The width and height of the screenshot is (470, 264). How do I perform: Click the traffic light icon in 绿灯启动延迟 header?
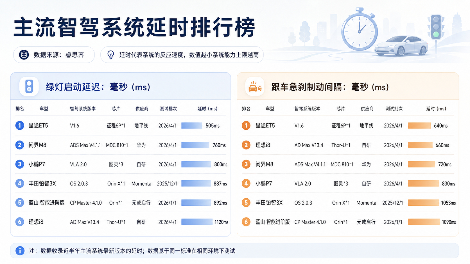point(29,86)
